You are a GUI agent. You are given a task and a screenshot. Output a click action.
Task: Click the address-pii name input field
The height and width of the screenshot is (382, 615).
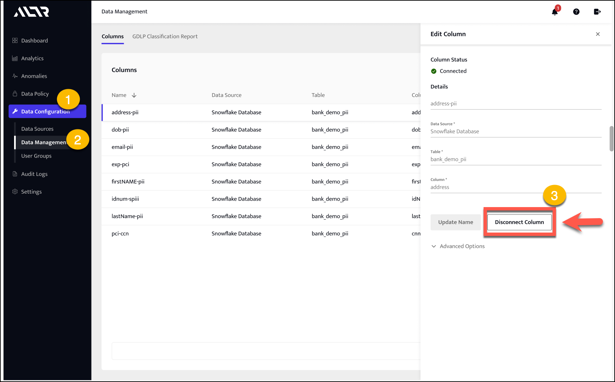pos(515,104)
